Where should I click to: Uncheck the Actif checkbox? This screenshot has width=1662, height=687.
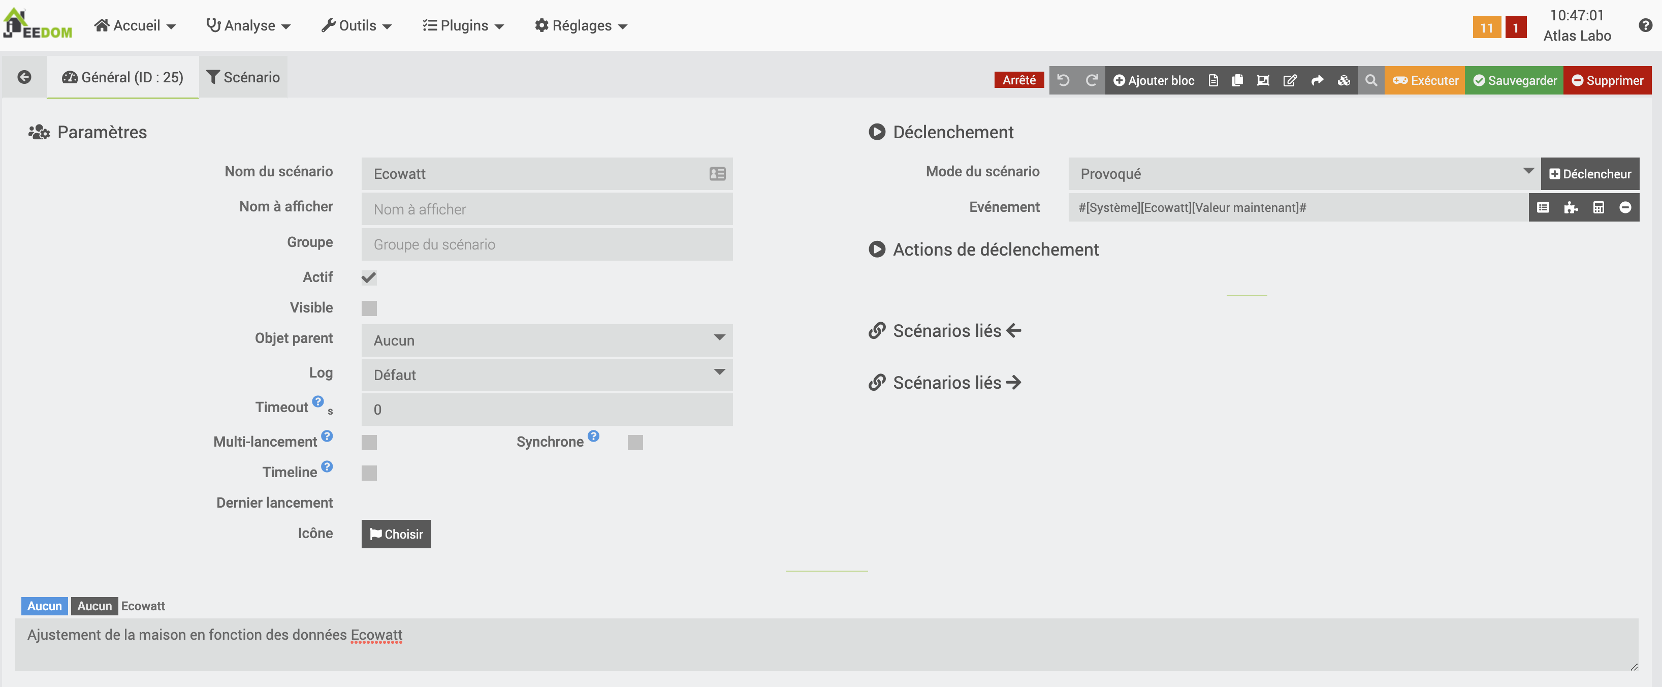[369, 277]
